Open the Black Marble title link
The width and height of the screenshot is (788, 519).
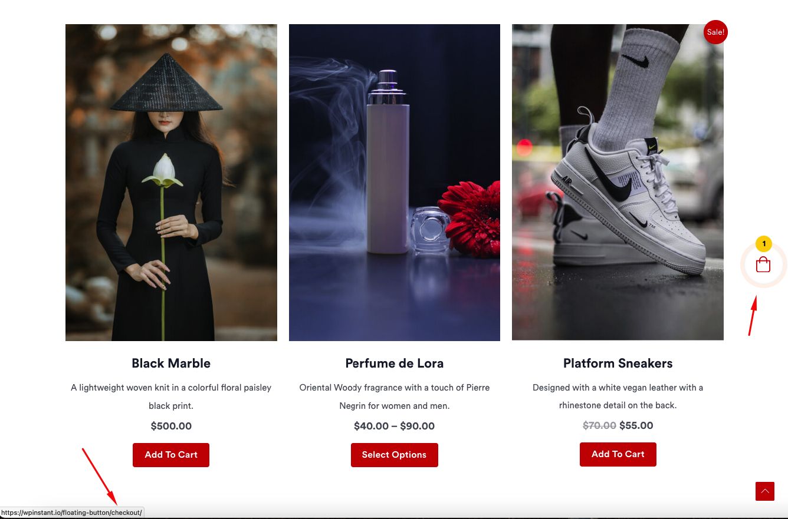(171, 363)
